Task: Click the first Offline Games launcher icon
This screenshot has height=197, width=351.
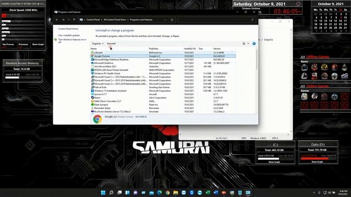Action: [304, 67]
